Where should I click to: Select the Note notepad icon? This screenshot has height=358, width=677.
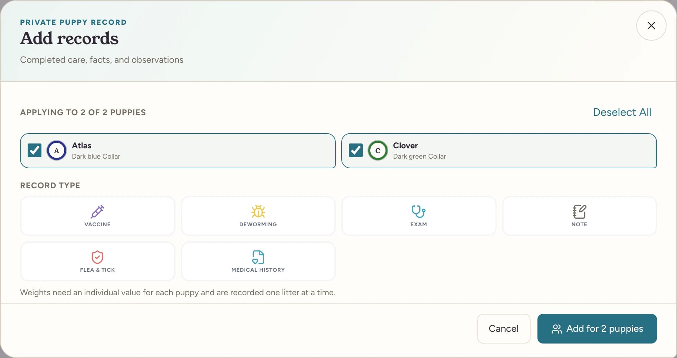(579, 211)
